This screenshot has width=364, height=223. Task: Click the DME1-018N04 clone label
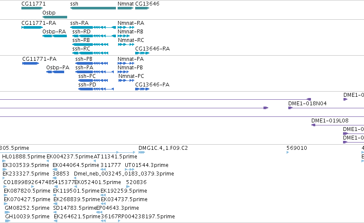coord(308,104)
